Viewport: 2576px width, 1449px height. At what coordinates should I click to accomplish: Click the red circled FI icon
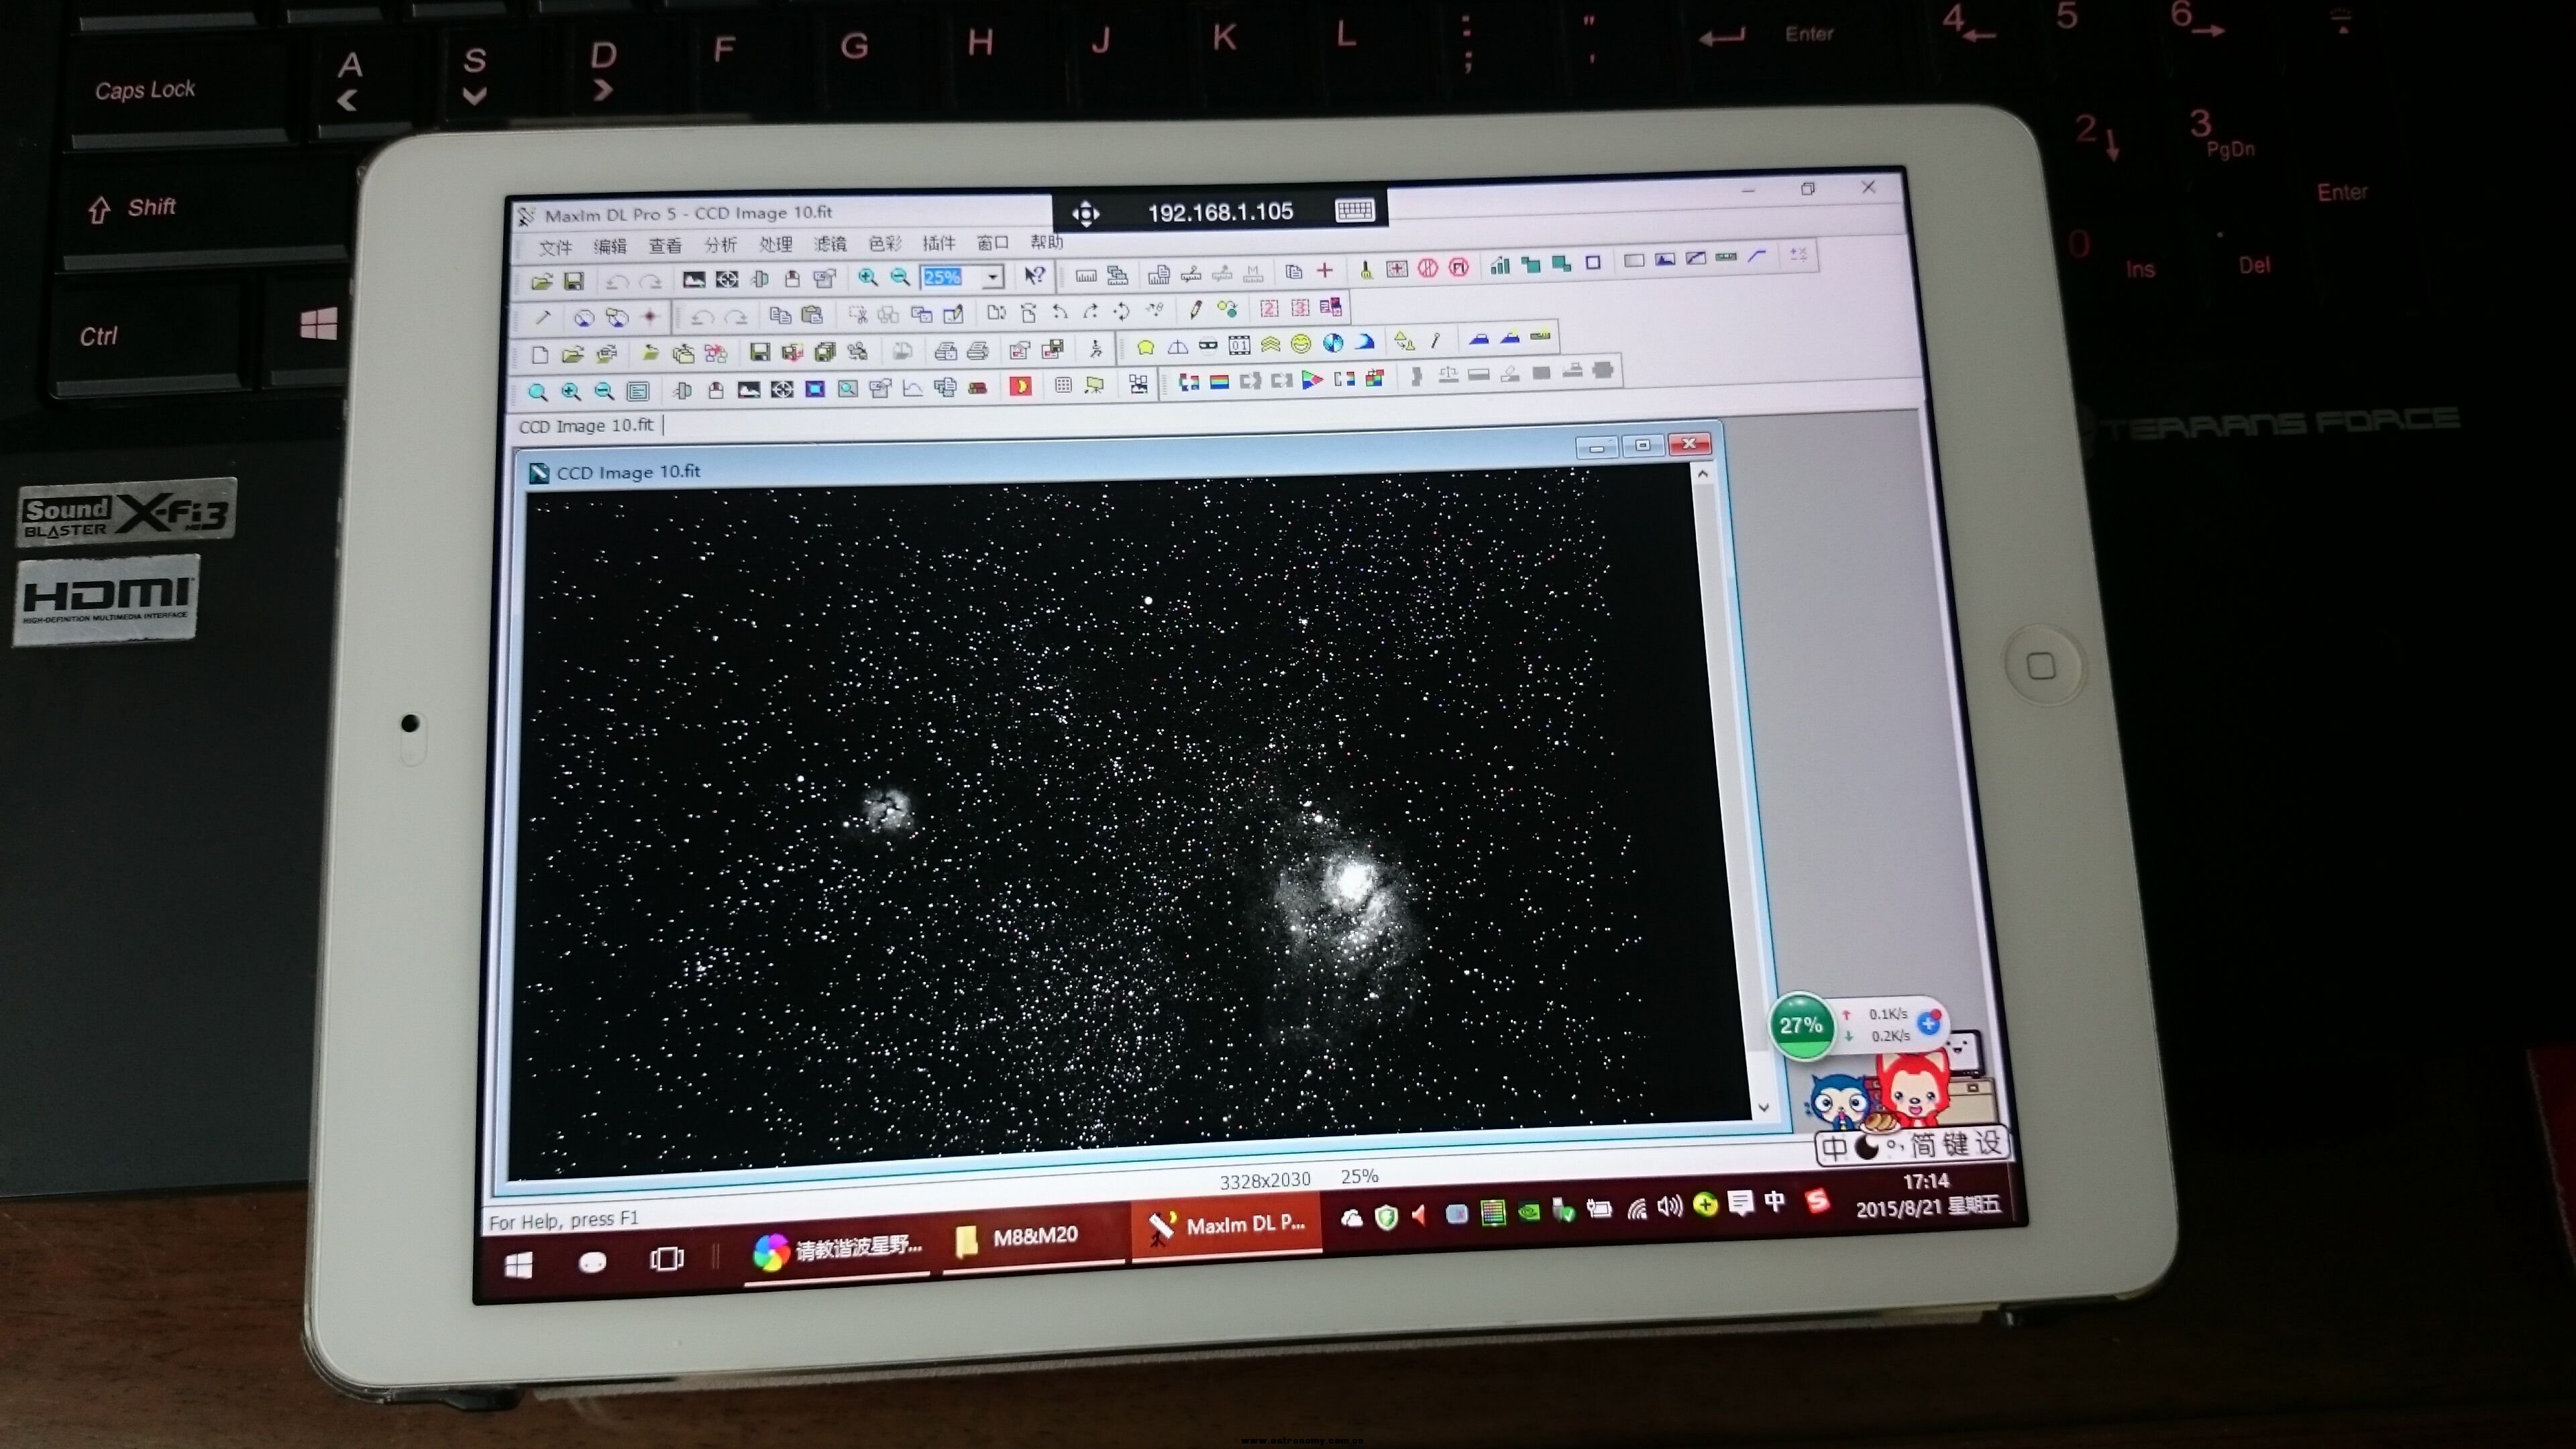point(1459,267)
